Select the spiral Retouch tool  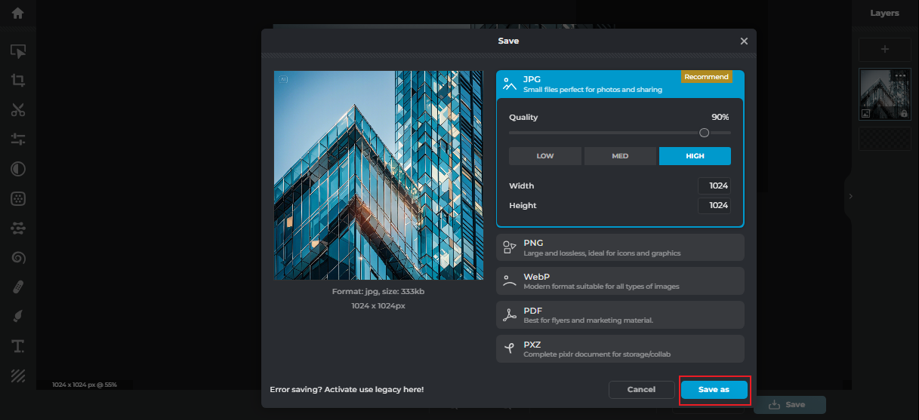coord(18,258)
